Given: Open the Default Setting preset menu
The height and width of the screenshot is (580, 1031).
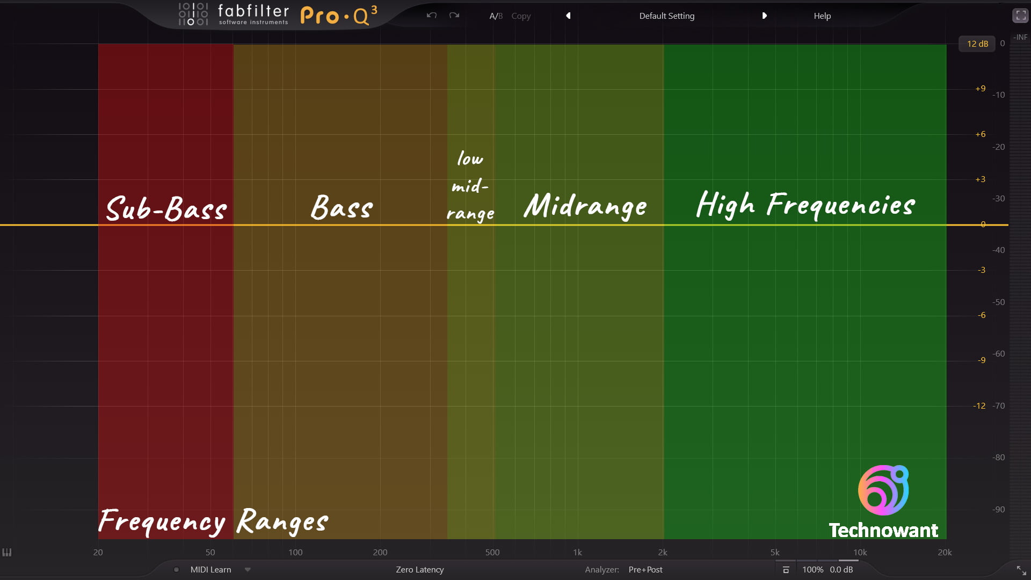Looking at the screenshot, I should [x=666, y=16].
